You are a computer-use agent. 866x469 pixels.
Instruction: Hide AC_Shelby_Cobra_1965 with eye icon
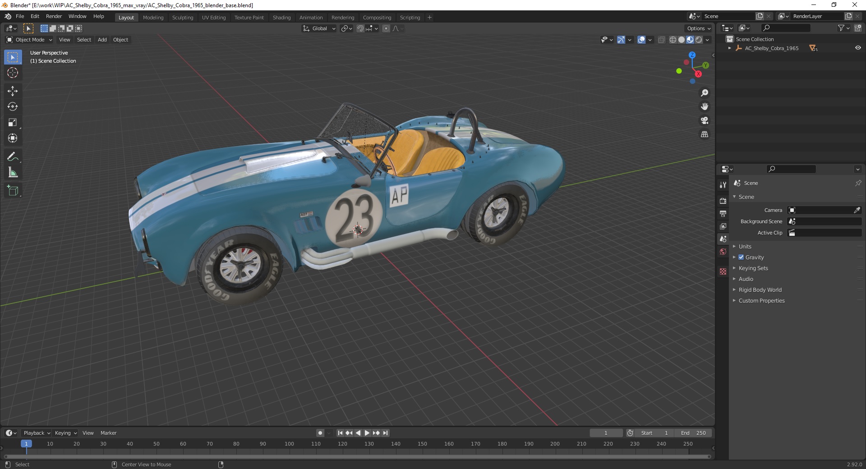tap(858, 48)
